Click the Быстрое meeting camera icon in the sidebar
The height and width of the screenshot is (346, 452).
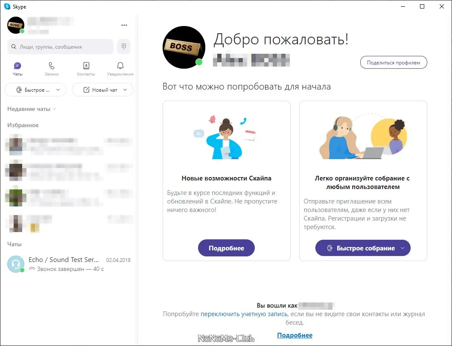click(19, 90)
